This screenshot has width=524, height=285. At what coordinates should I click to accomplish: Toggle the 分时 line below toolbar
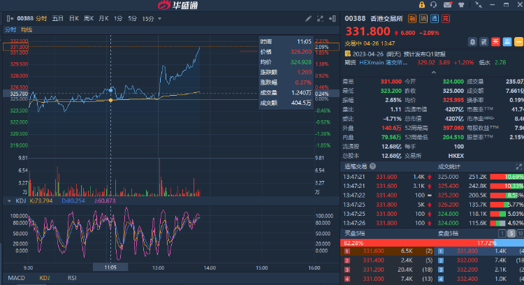tap(10, 29)
